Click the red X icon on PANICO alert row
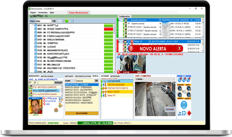This screenshot has height=137, width=232. point(132,41)
